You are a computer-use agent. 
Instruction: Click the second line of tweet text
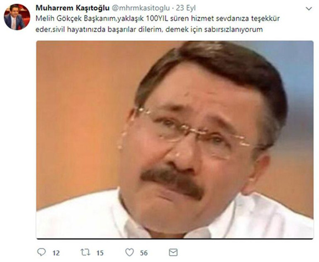tap(149, 29)
